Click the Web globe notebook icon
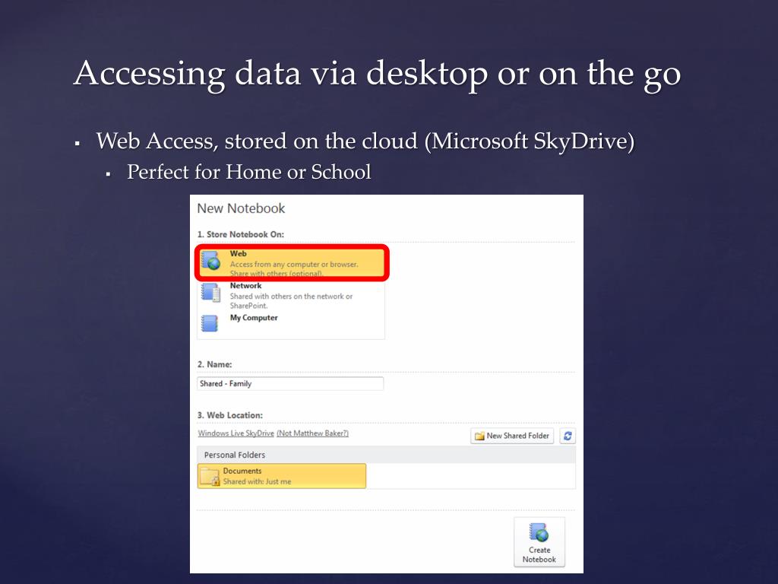Viewport: 778px width, 584px height. click(x=211, y=260)
